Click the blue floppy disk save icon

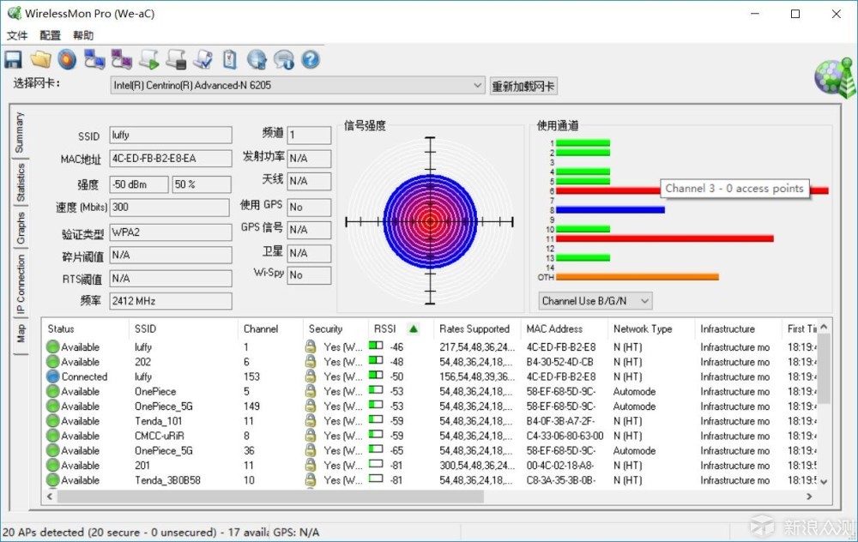13,60
